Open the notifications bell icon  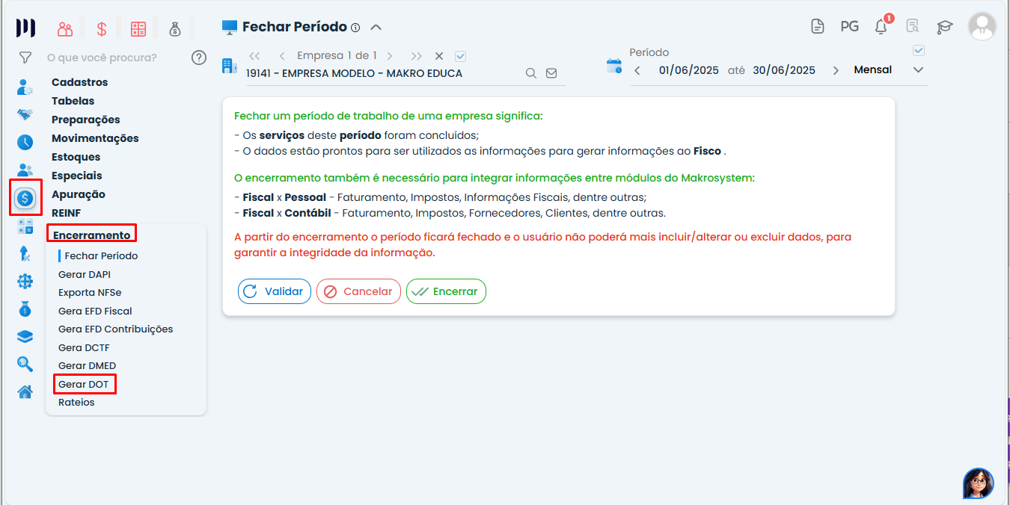[881, 26]
